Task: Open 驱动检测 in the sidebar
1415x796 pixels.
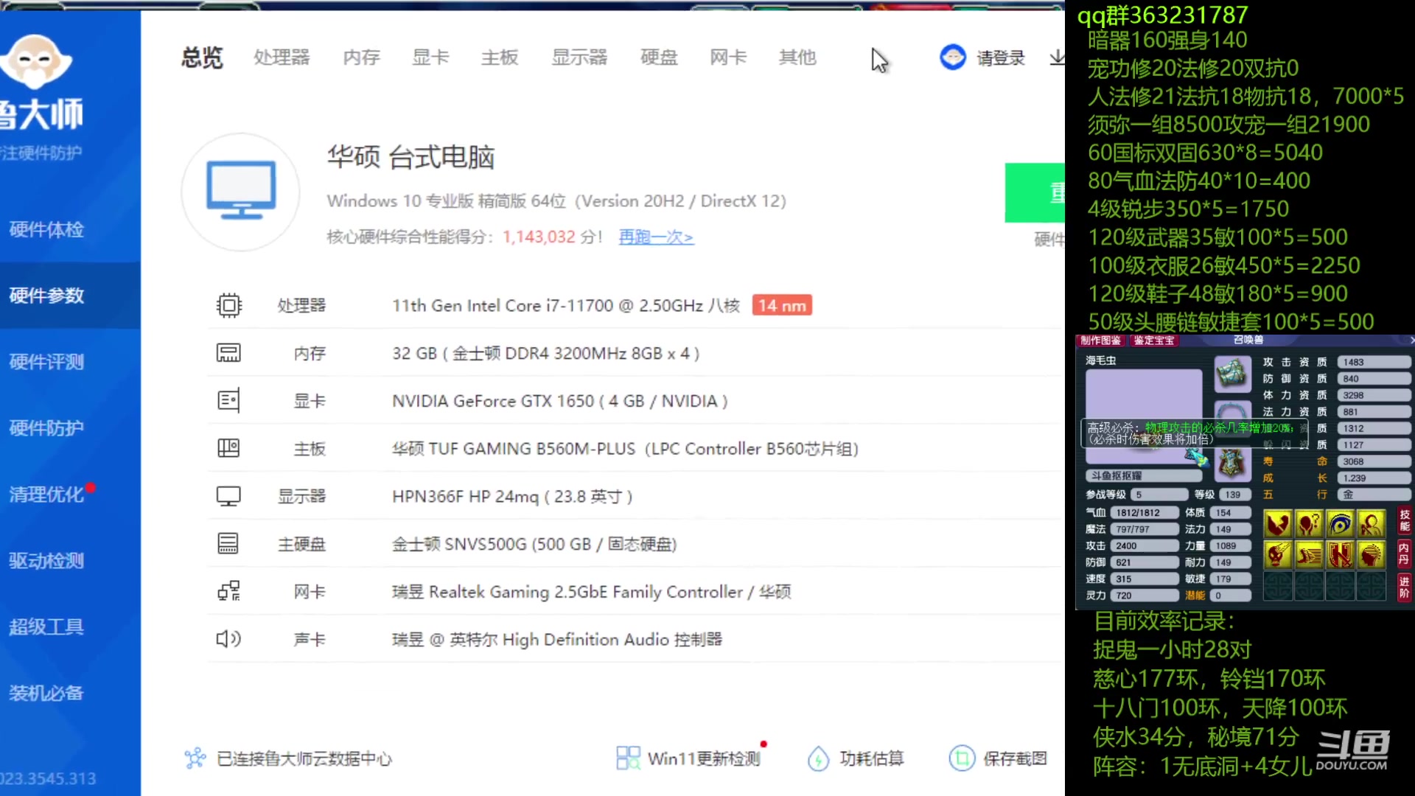Action: (x=46, y=561)
